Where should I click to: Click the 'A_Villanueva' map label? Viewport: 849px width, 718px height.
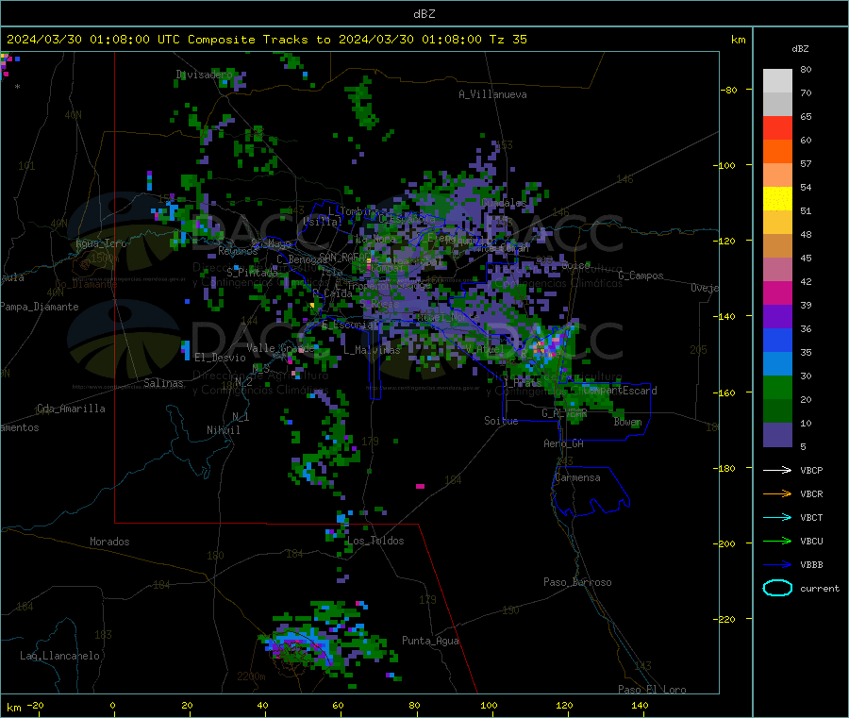[x=492, y=94]
